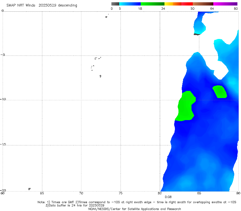Click the magenta segment of the color bar

click(225, 4)
